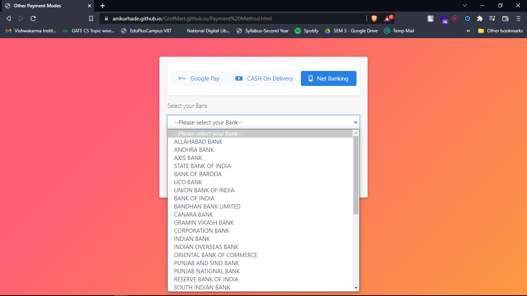
Task: Select CANARA BANK option
Action: point(260,215)
